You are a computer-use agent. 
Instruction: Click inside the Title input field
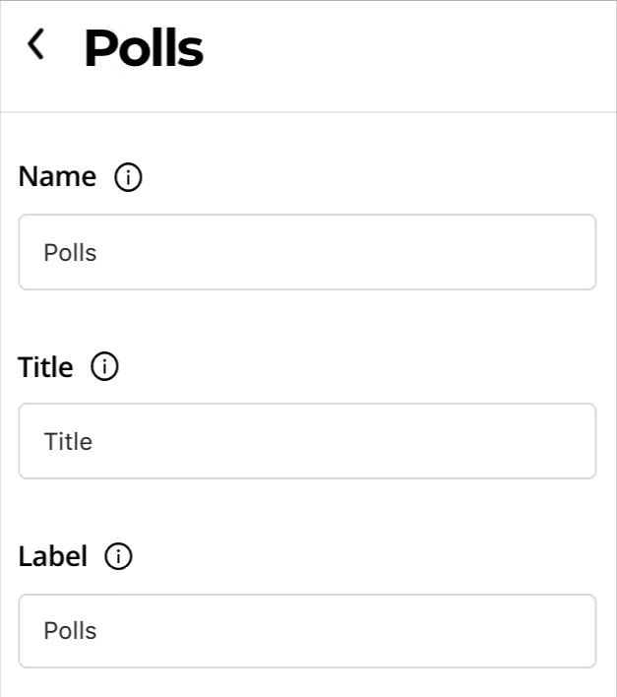click(x=307, y=441)
